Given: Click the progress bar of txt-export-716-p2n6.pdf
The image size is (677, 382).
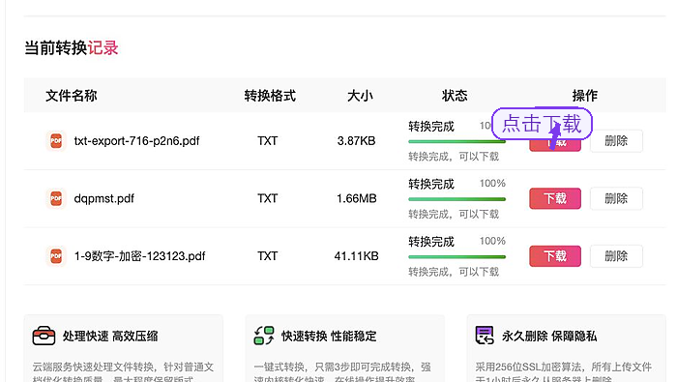Looking at the screenshot, I should pos(456,141).
